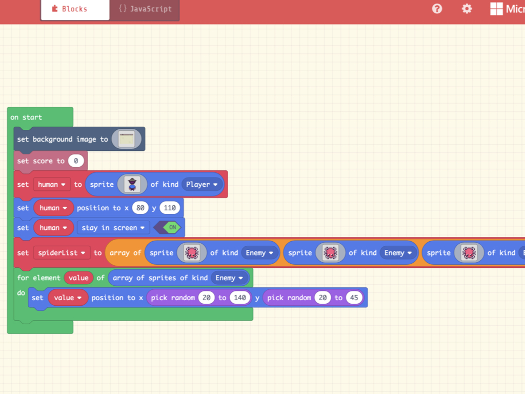Screen dimensions: 525x394
Task: Edit the x pick random maximum 140
Action: (240, 298)
